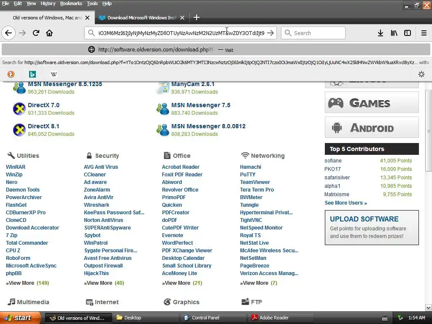Open the Evernote link
Viewport: 432px width, 324px height.
coord(173,235)
